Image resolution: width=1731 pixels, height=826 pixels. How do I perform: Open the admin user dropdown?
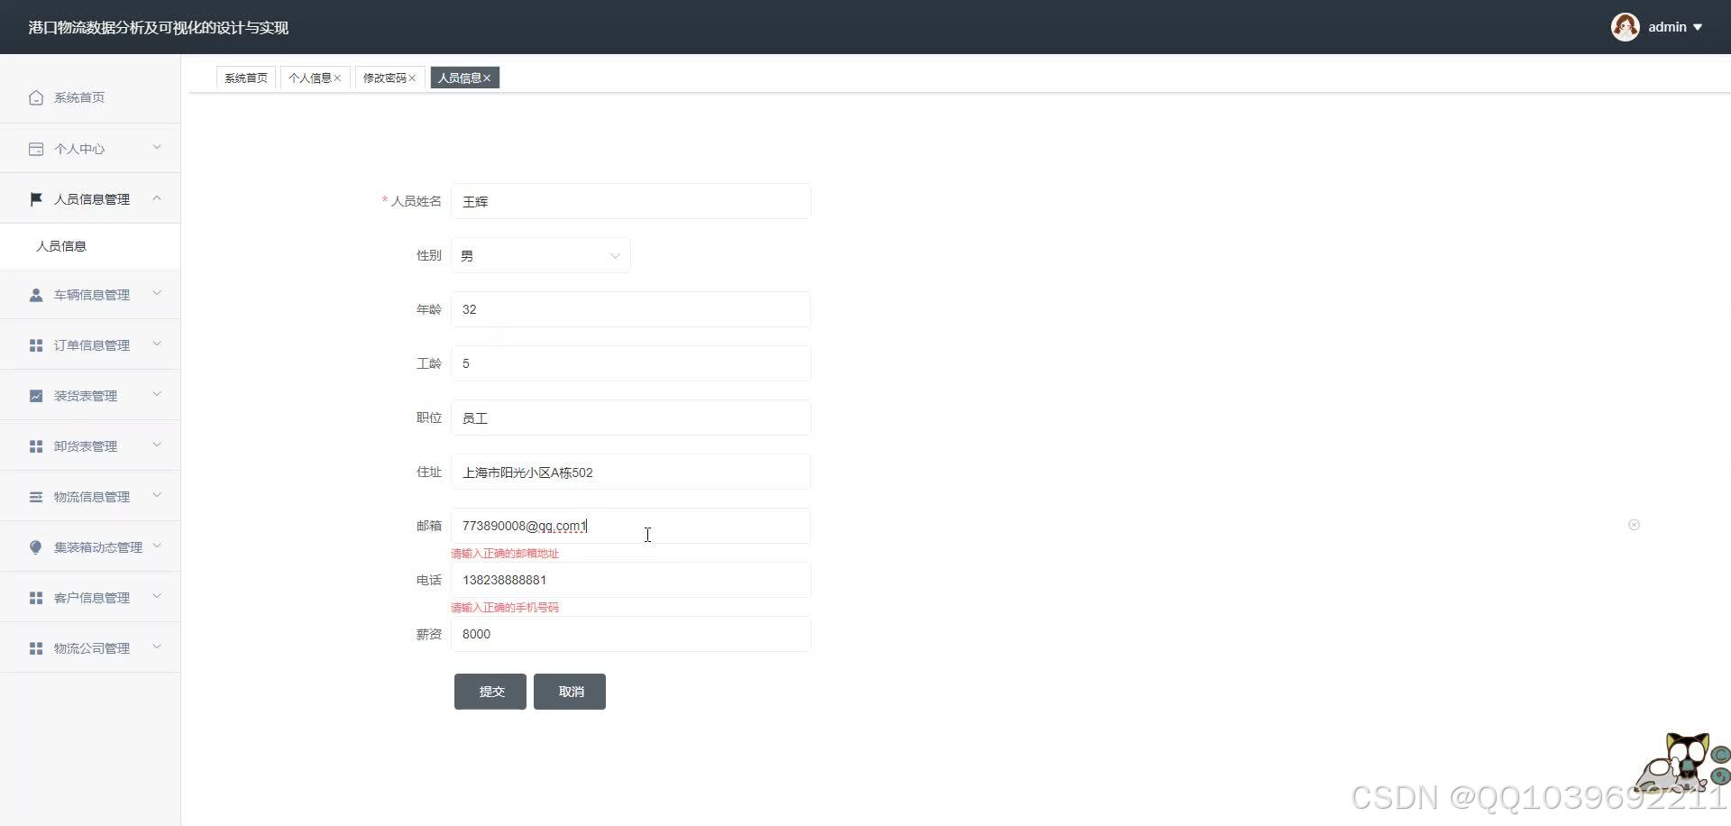click(x=1675, y=27)
